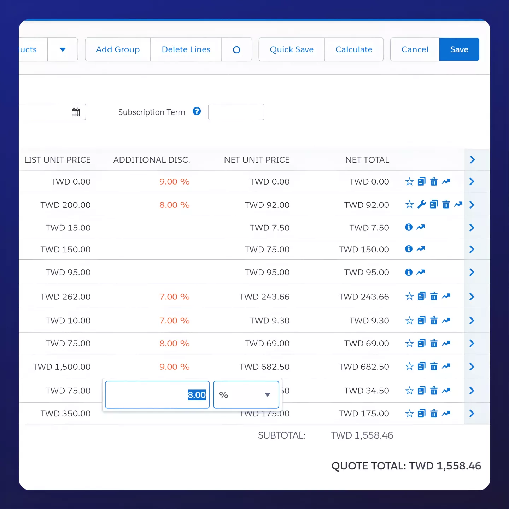Click the Subscription Term input field
This screenshot has height=509, width=509.
tap(236, 112)
